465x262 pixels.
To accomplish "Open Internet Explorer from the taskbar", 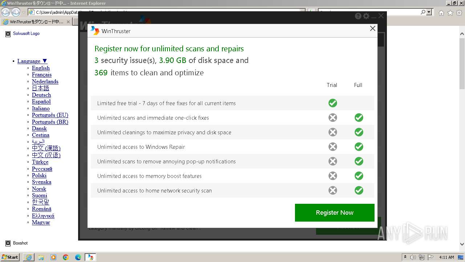I will [29, 257].
